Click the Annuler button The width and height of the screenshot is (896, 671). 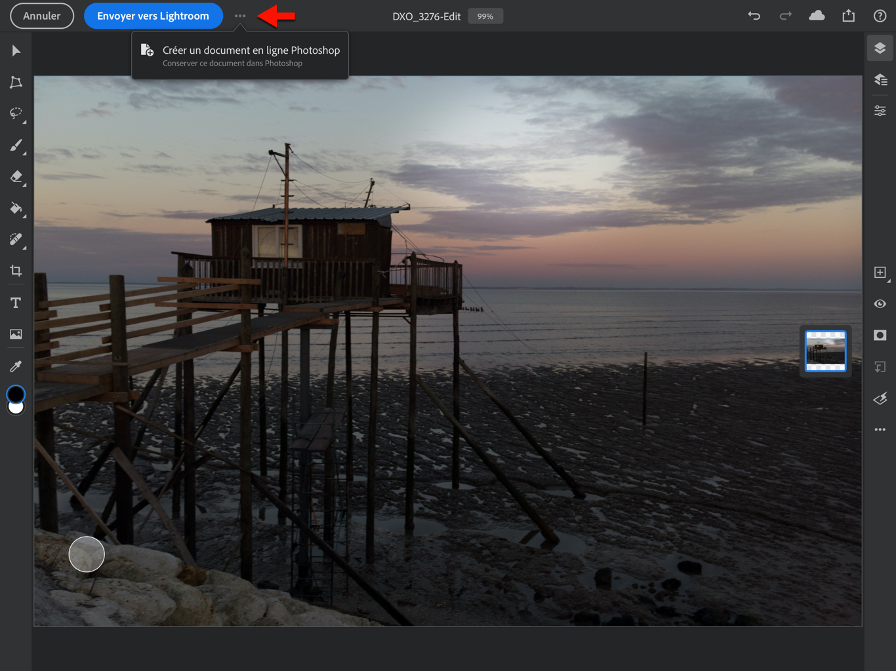click(42, 16)
